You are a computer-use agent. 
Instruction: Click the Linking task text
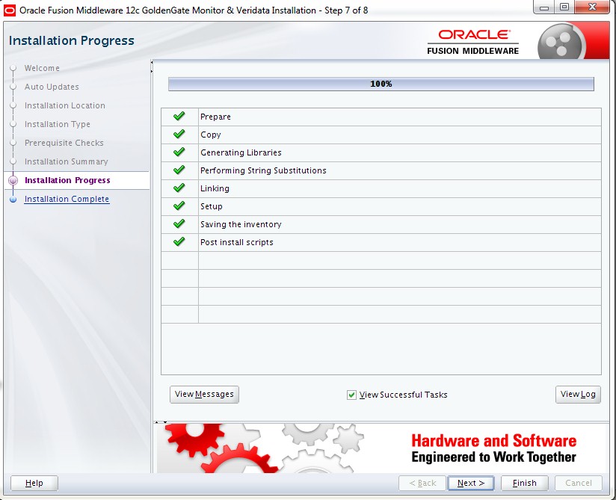pyautogui.click(x=215, y=188)
